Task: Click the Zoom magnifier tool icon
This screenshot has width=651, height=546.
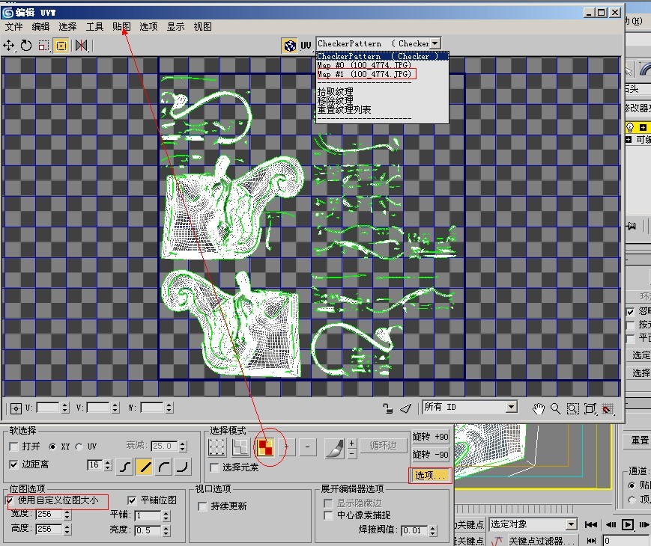Action: pos(555,408)
